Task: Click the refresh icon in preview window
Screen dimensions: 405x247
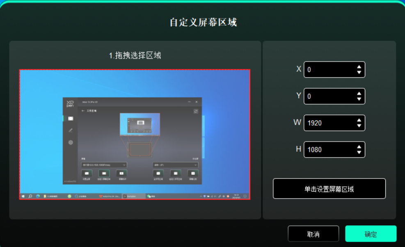Action: (196, 111)
